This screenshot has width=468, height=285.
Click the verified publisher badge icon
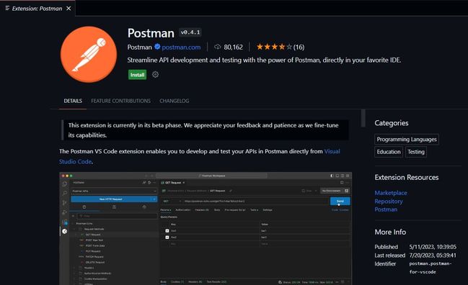pos(157,47)
